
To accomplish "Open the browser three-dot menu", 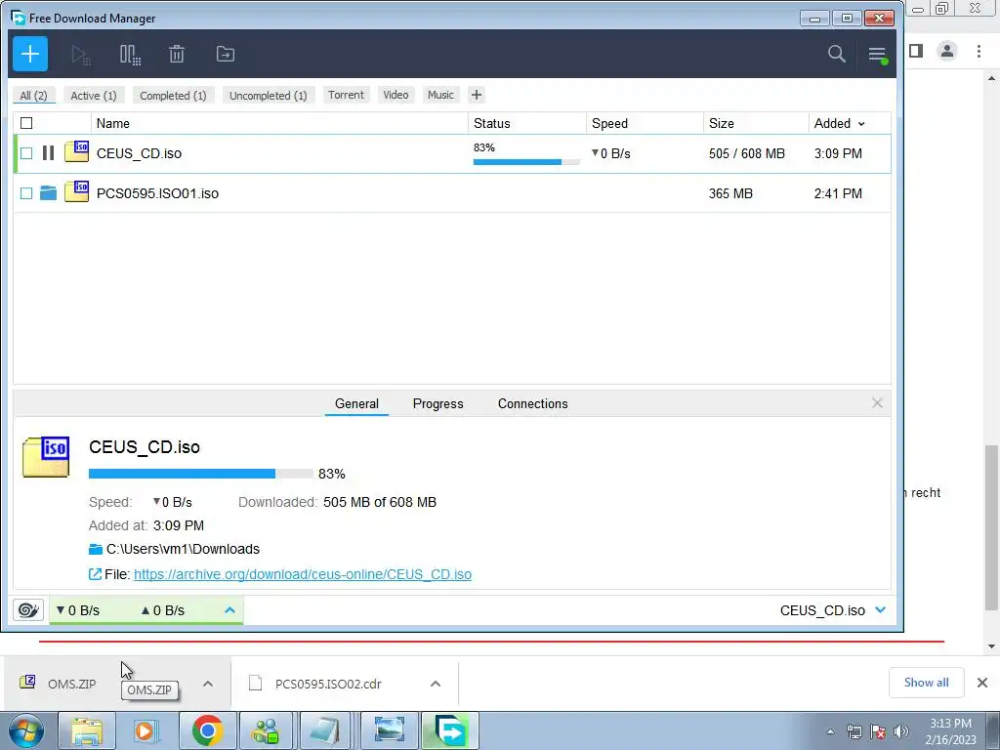I will [x=979, y=51].
